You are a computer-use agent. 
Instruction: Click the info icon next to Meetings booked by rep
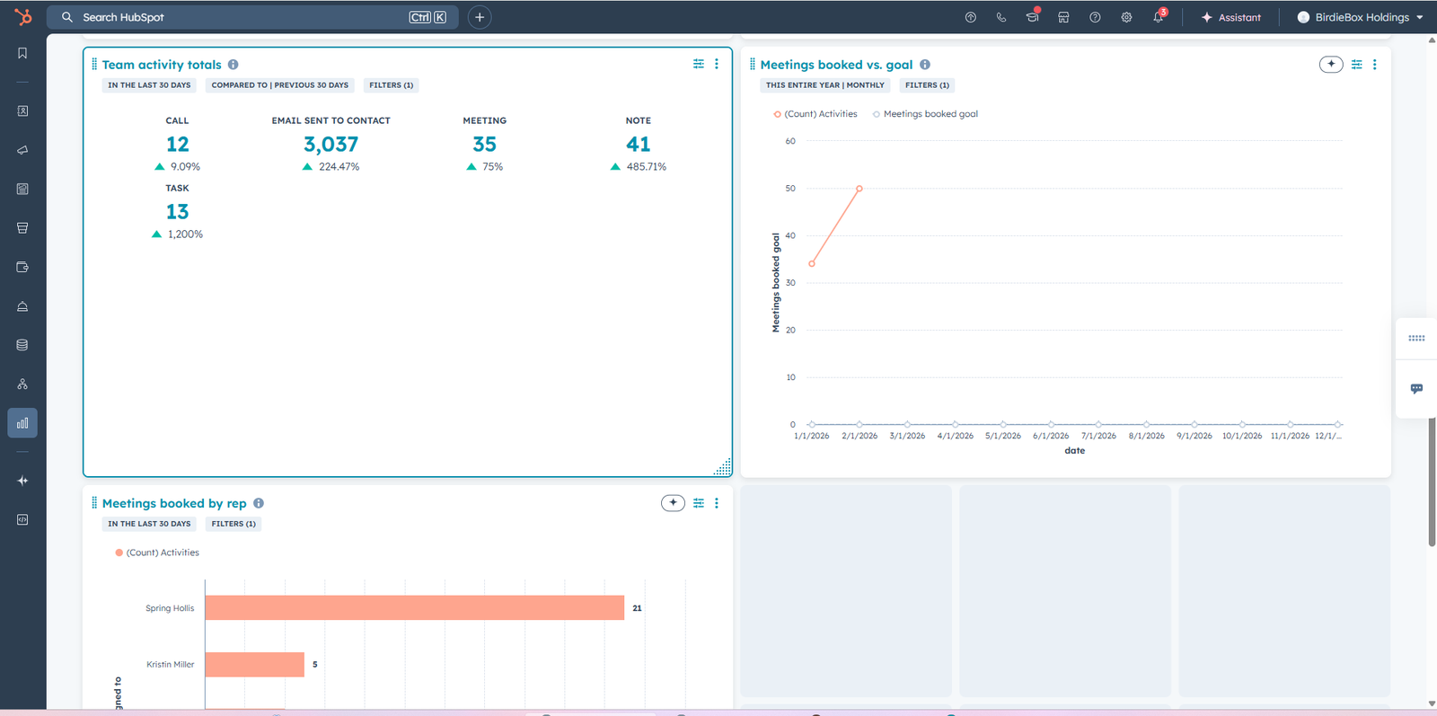[x=259, y=503]
